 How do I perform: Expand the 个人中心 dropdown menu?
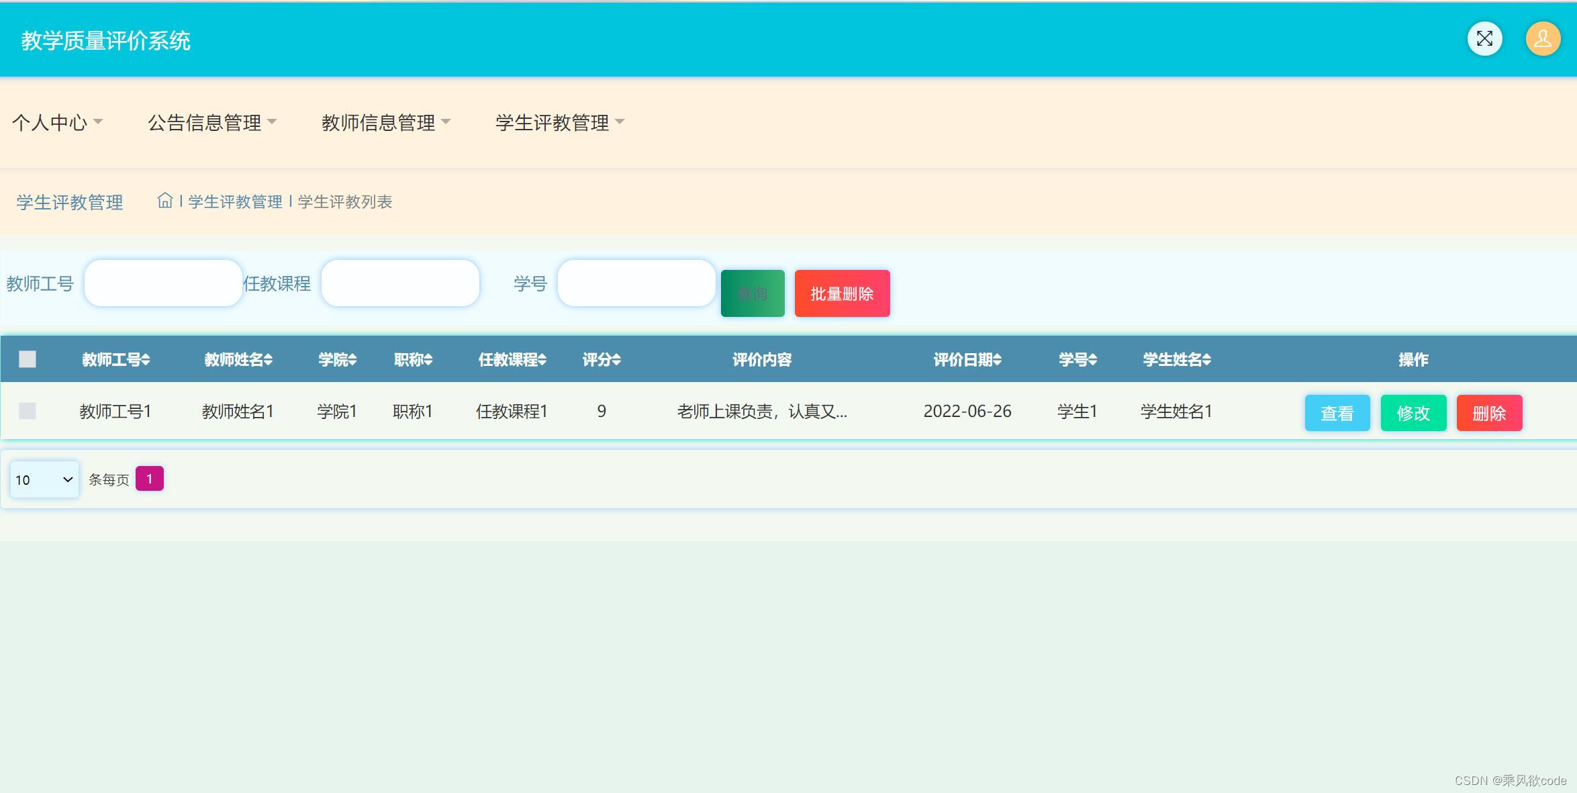click(57, 122)
